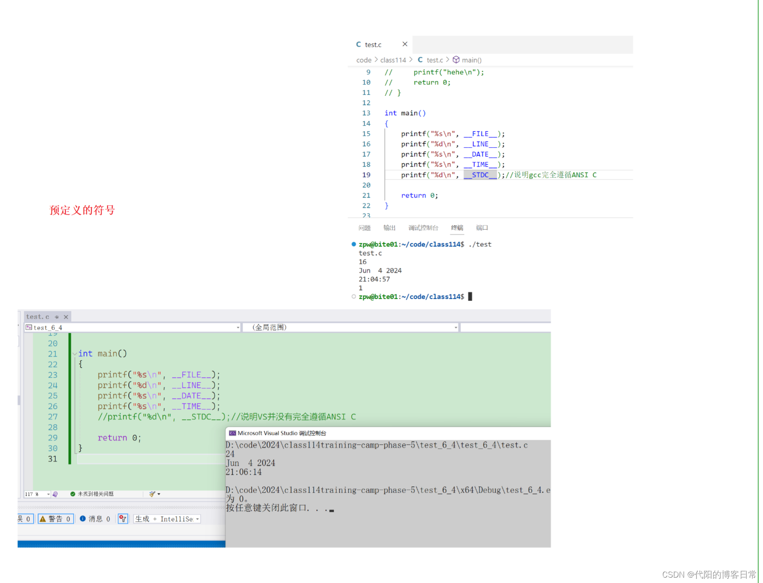Screen dimensions: 763x583
Task: Open 'class114' in the VS Code breadcrumb
Action: [x=393, y=60]
